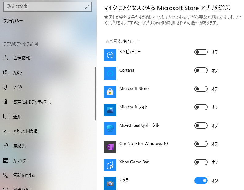Screen dimensions: 244x190
Task: Go to 通知 privacy settings
Action: (x=48, y=117)
